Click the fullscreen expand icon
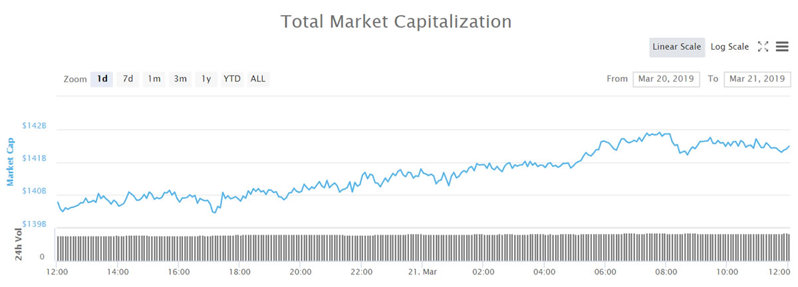 tap(763, 47)
